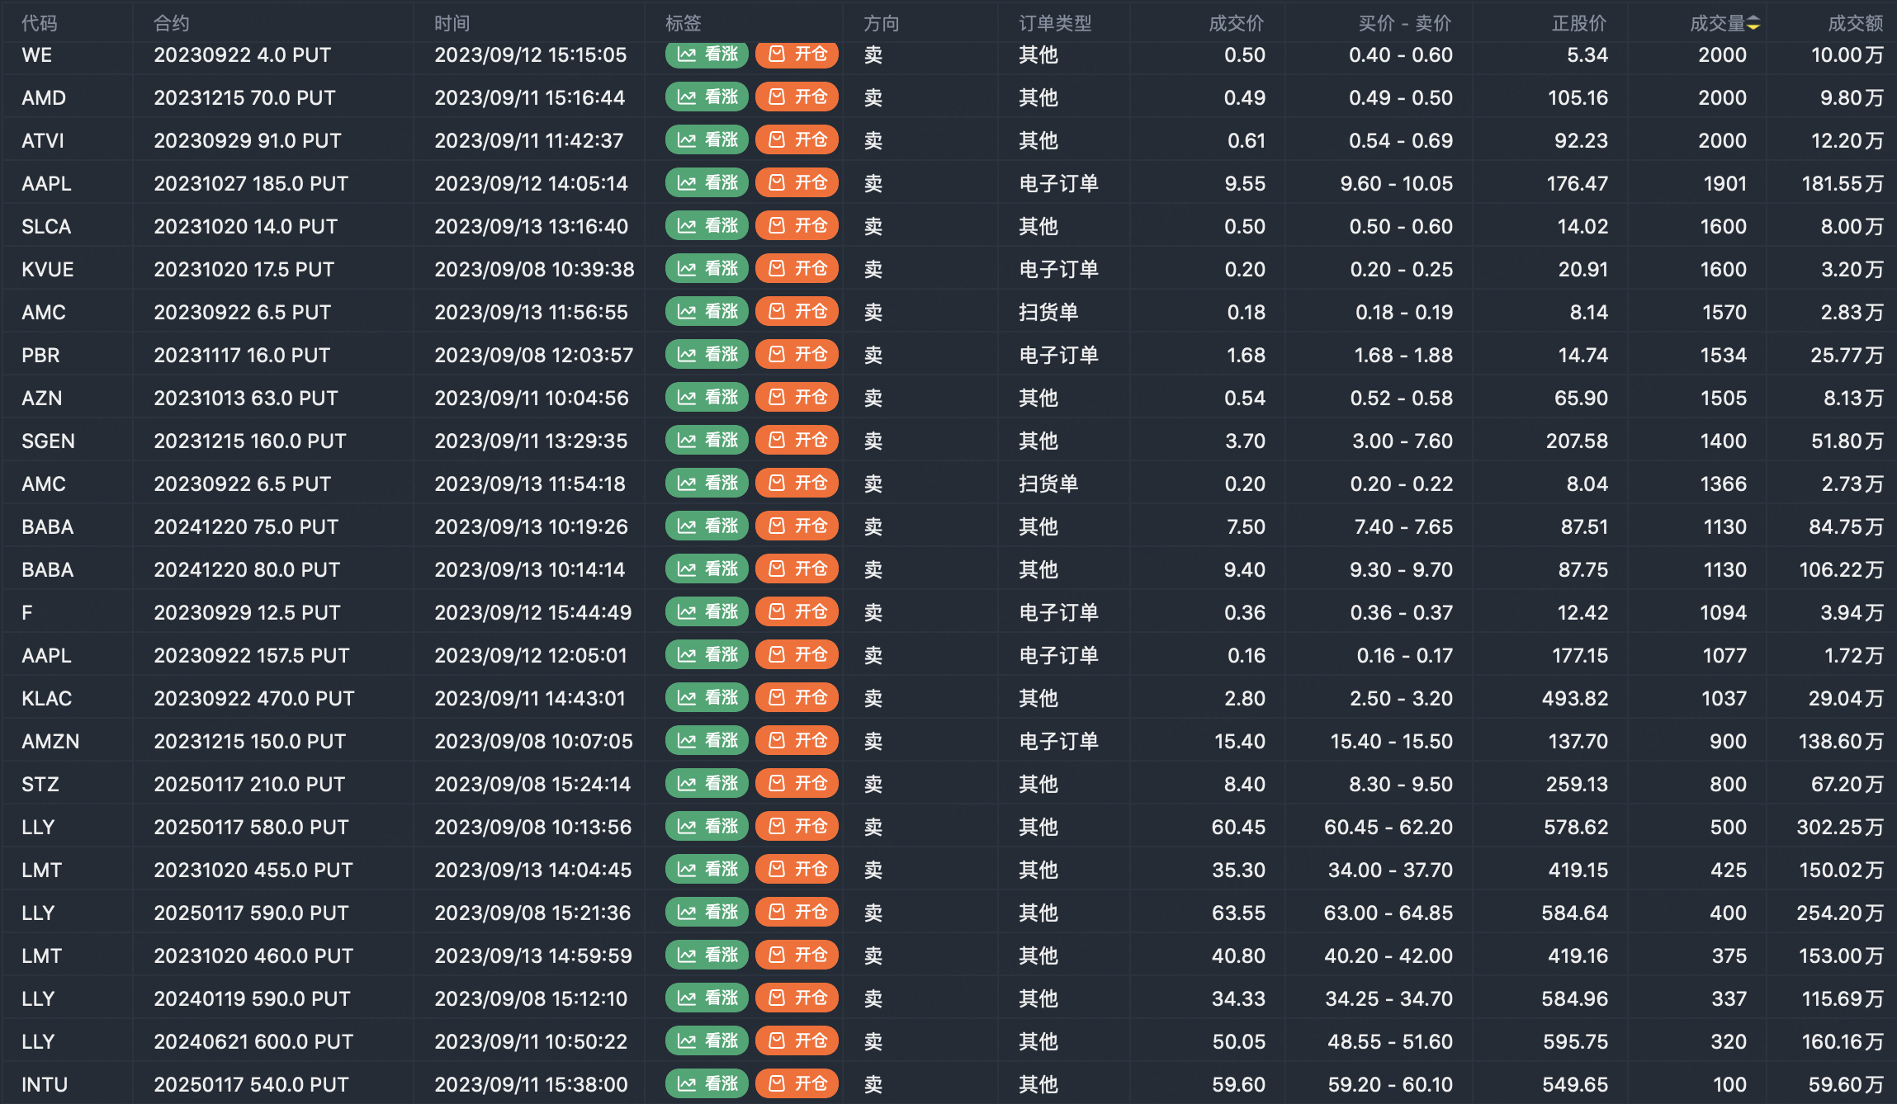Click the 看涨 chart icon for ATVI
The height and width of the screenshot is (1104, 1897).
click(687, 140)
